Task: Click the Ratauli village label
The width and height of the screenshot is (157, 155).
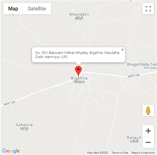Action: pos(134,140)
